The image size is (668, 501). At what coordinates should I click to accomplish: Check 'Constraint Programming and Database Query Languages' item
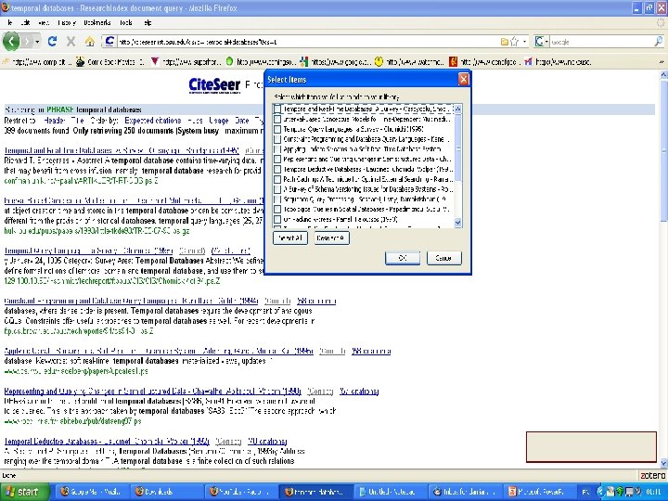(x=277, y=139)
